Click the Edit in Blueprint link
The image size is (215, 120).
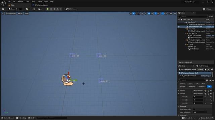click(206, 76)
